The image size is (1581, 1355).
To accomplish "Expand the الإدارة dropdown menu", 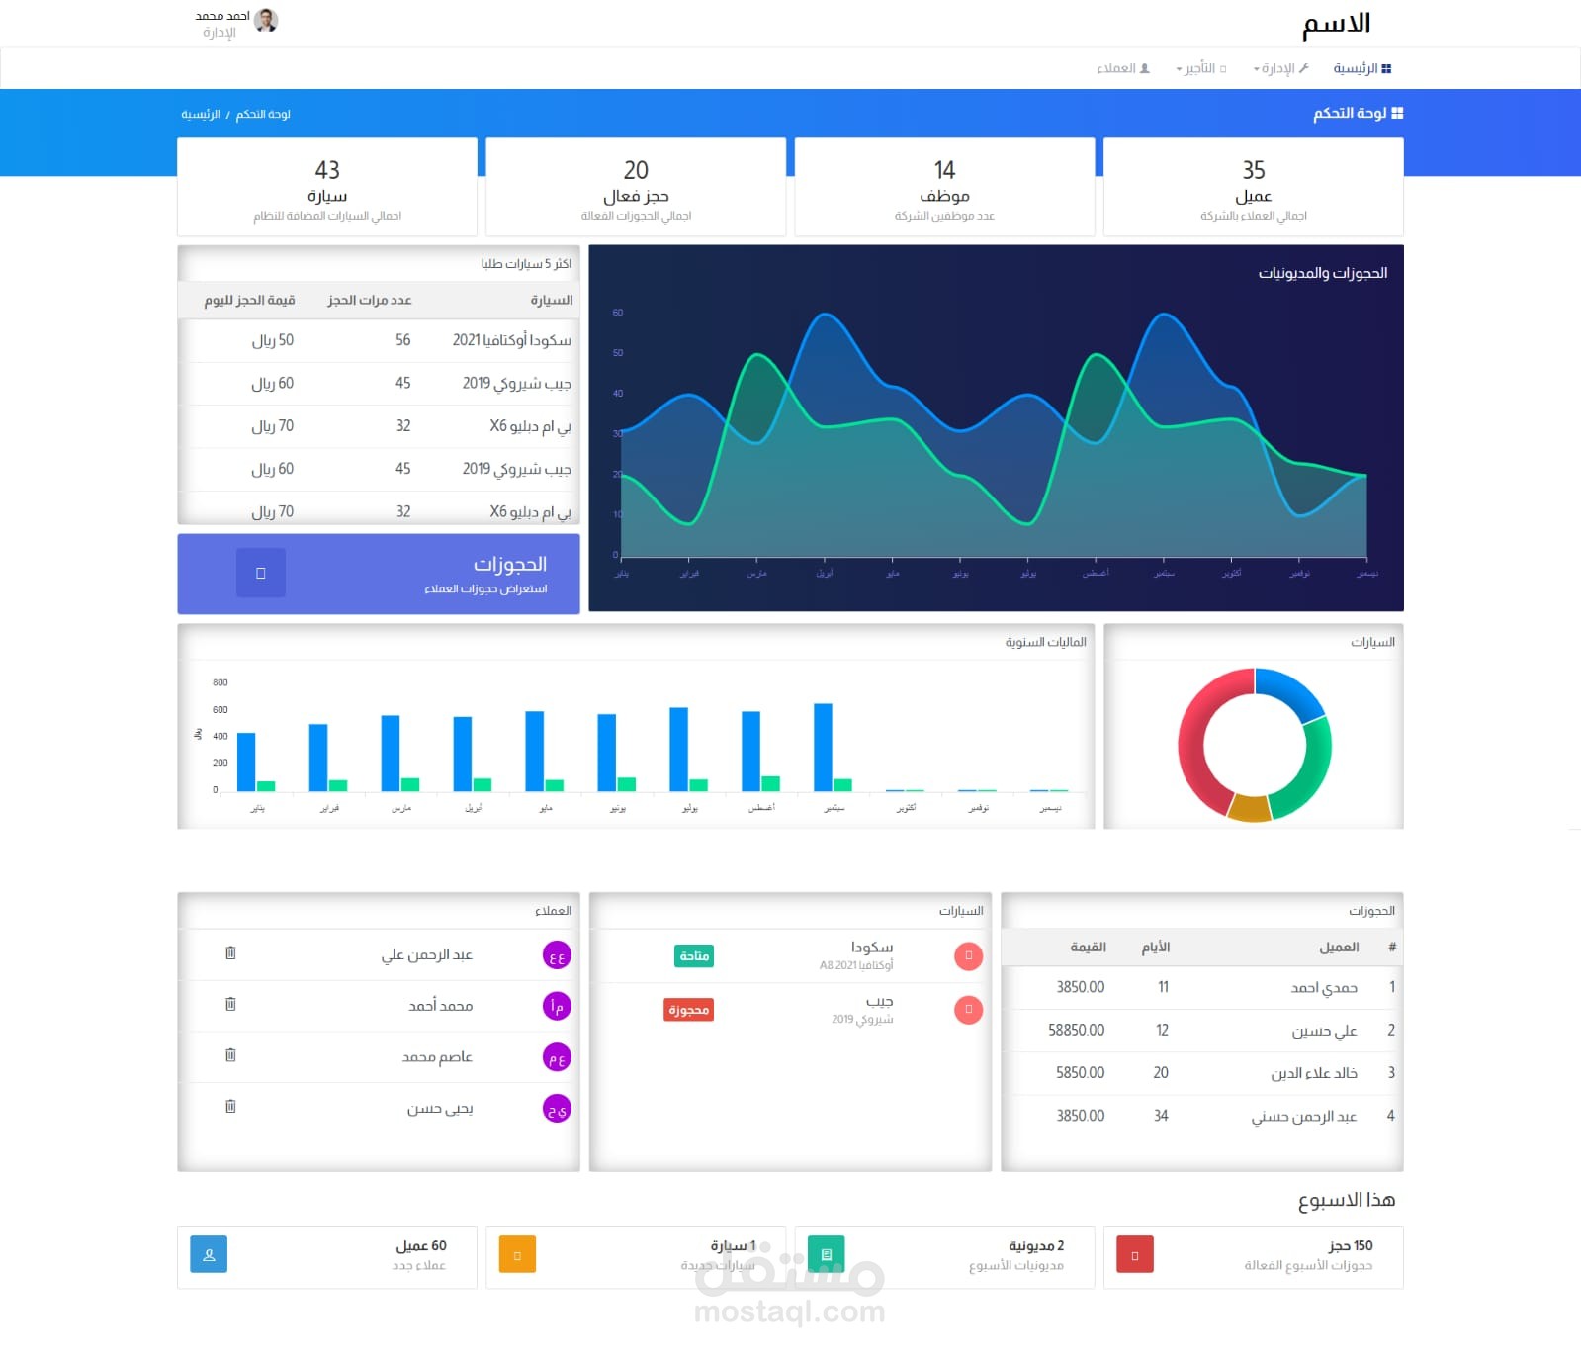I will 1280,68.
